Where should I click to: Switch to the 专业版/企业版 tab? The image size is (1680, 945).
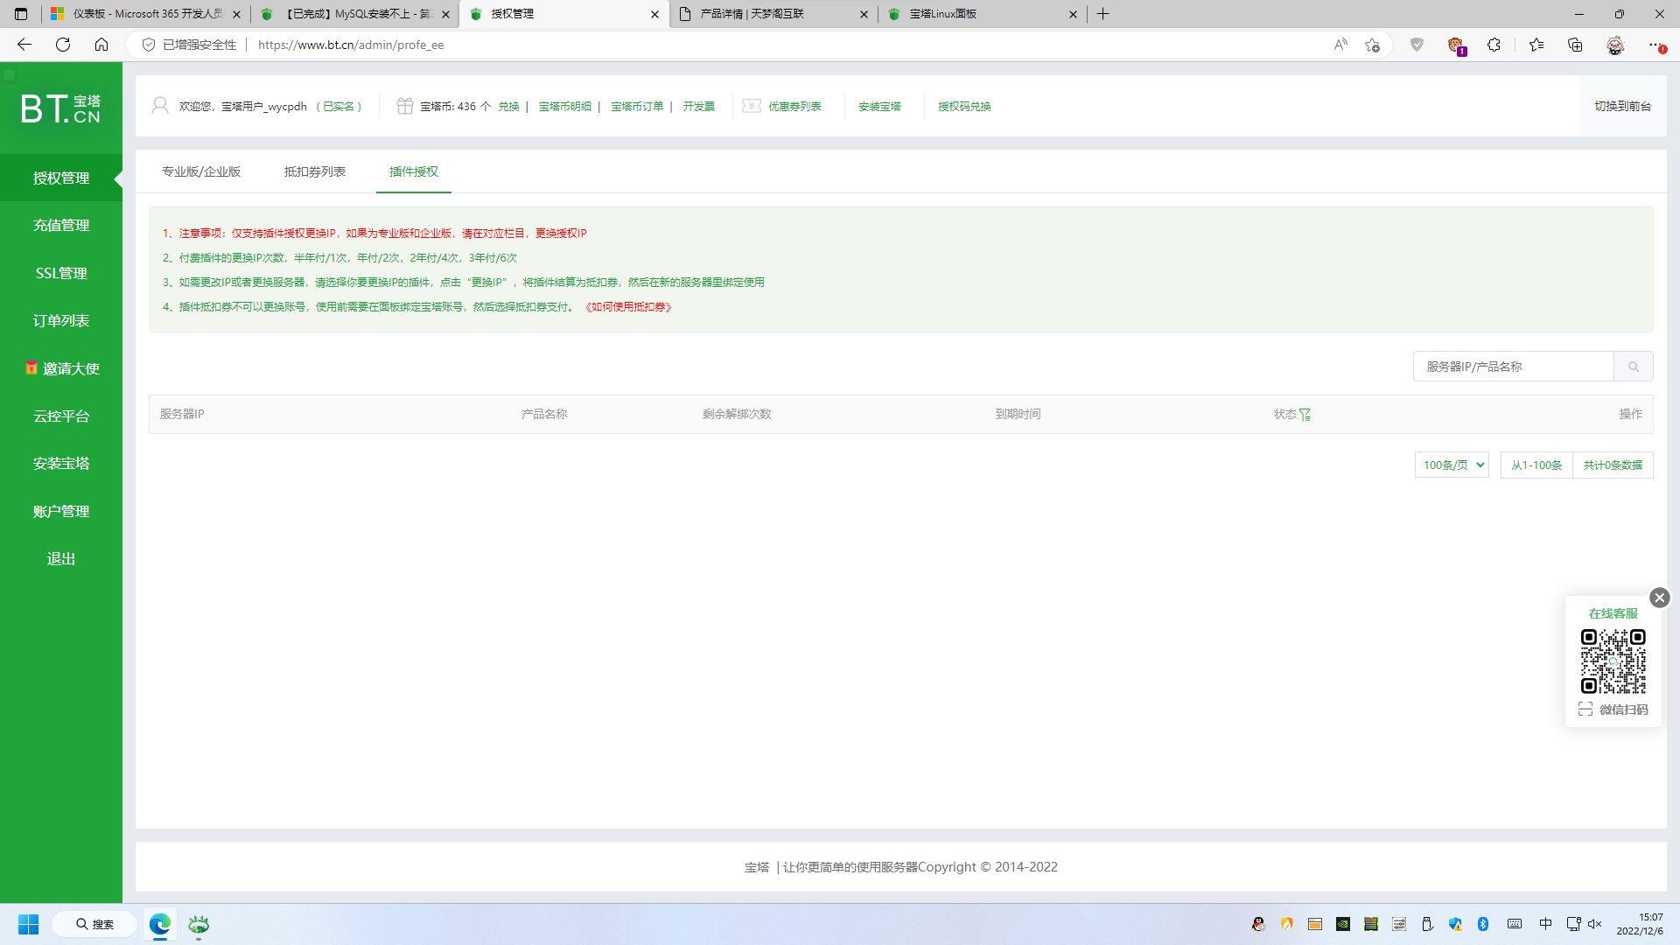point(201,171)
